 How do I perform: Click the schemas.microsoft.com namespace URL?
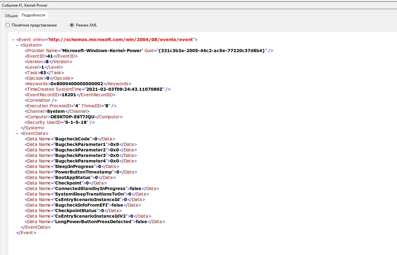pyautogui.click(x=121, y=39)
